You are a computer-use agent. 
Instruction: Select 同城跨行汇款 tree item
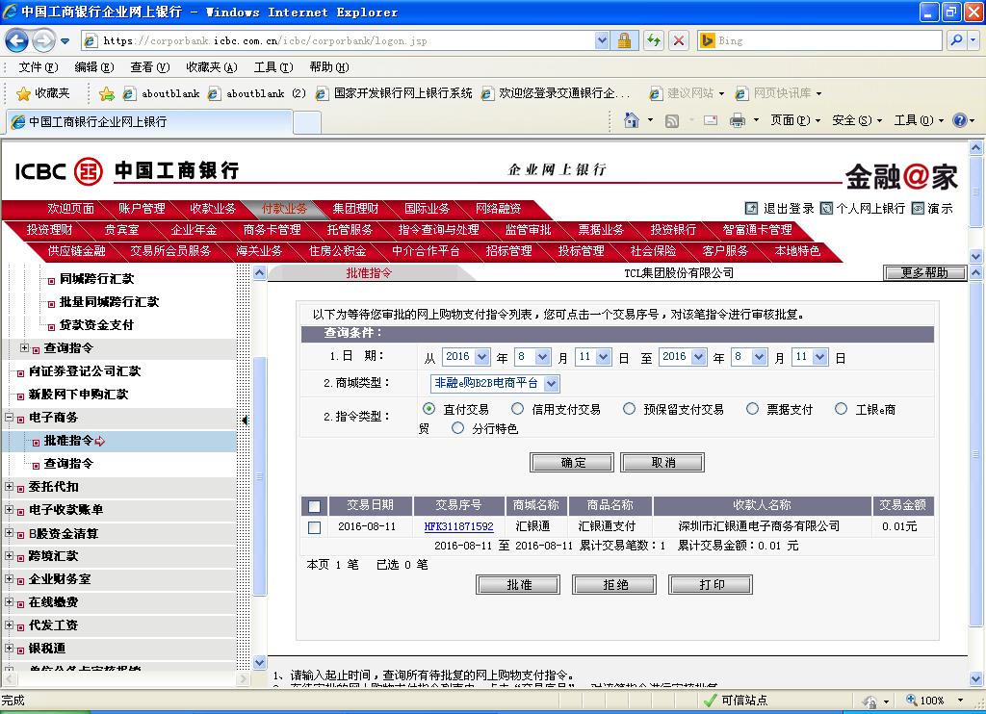tap(96, 279)
